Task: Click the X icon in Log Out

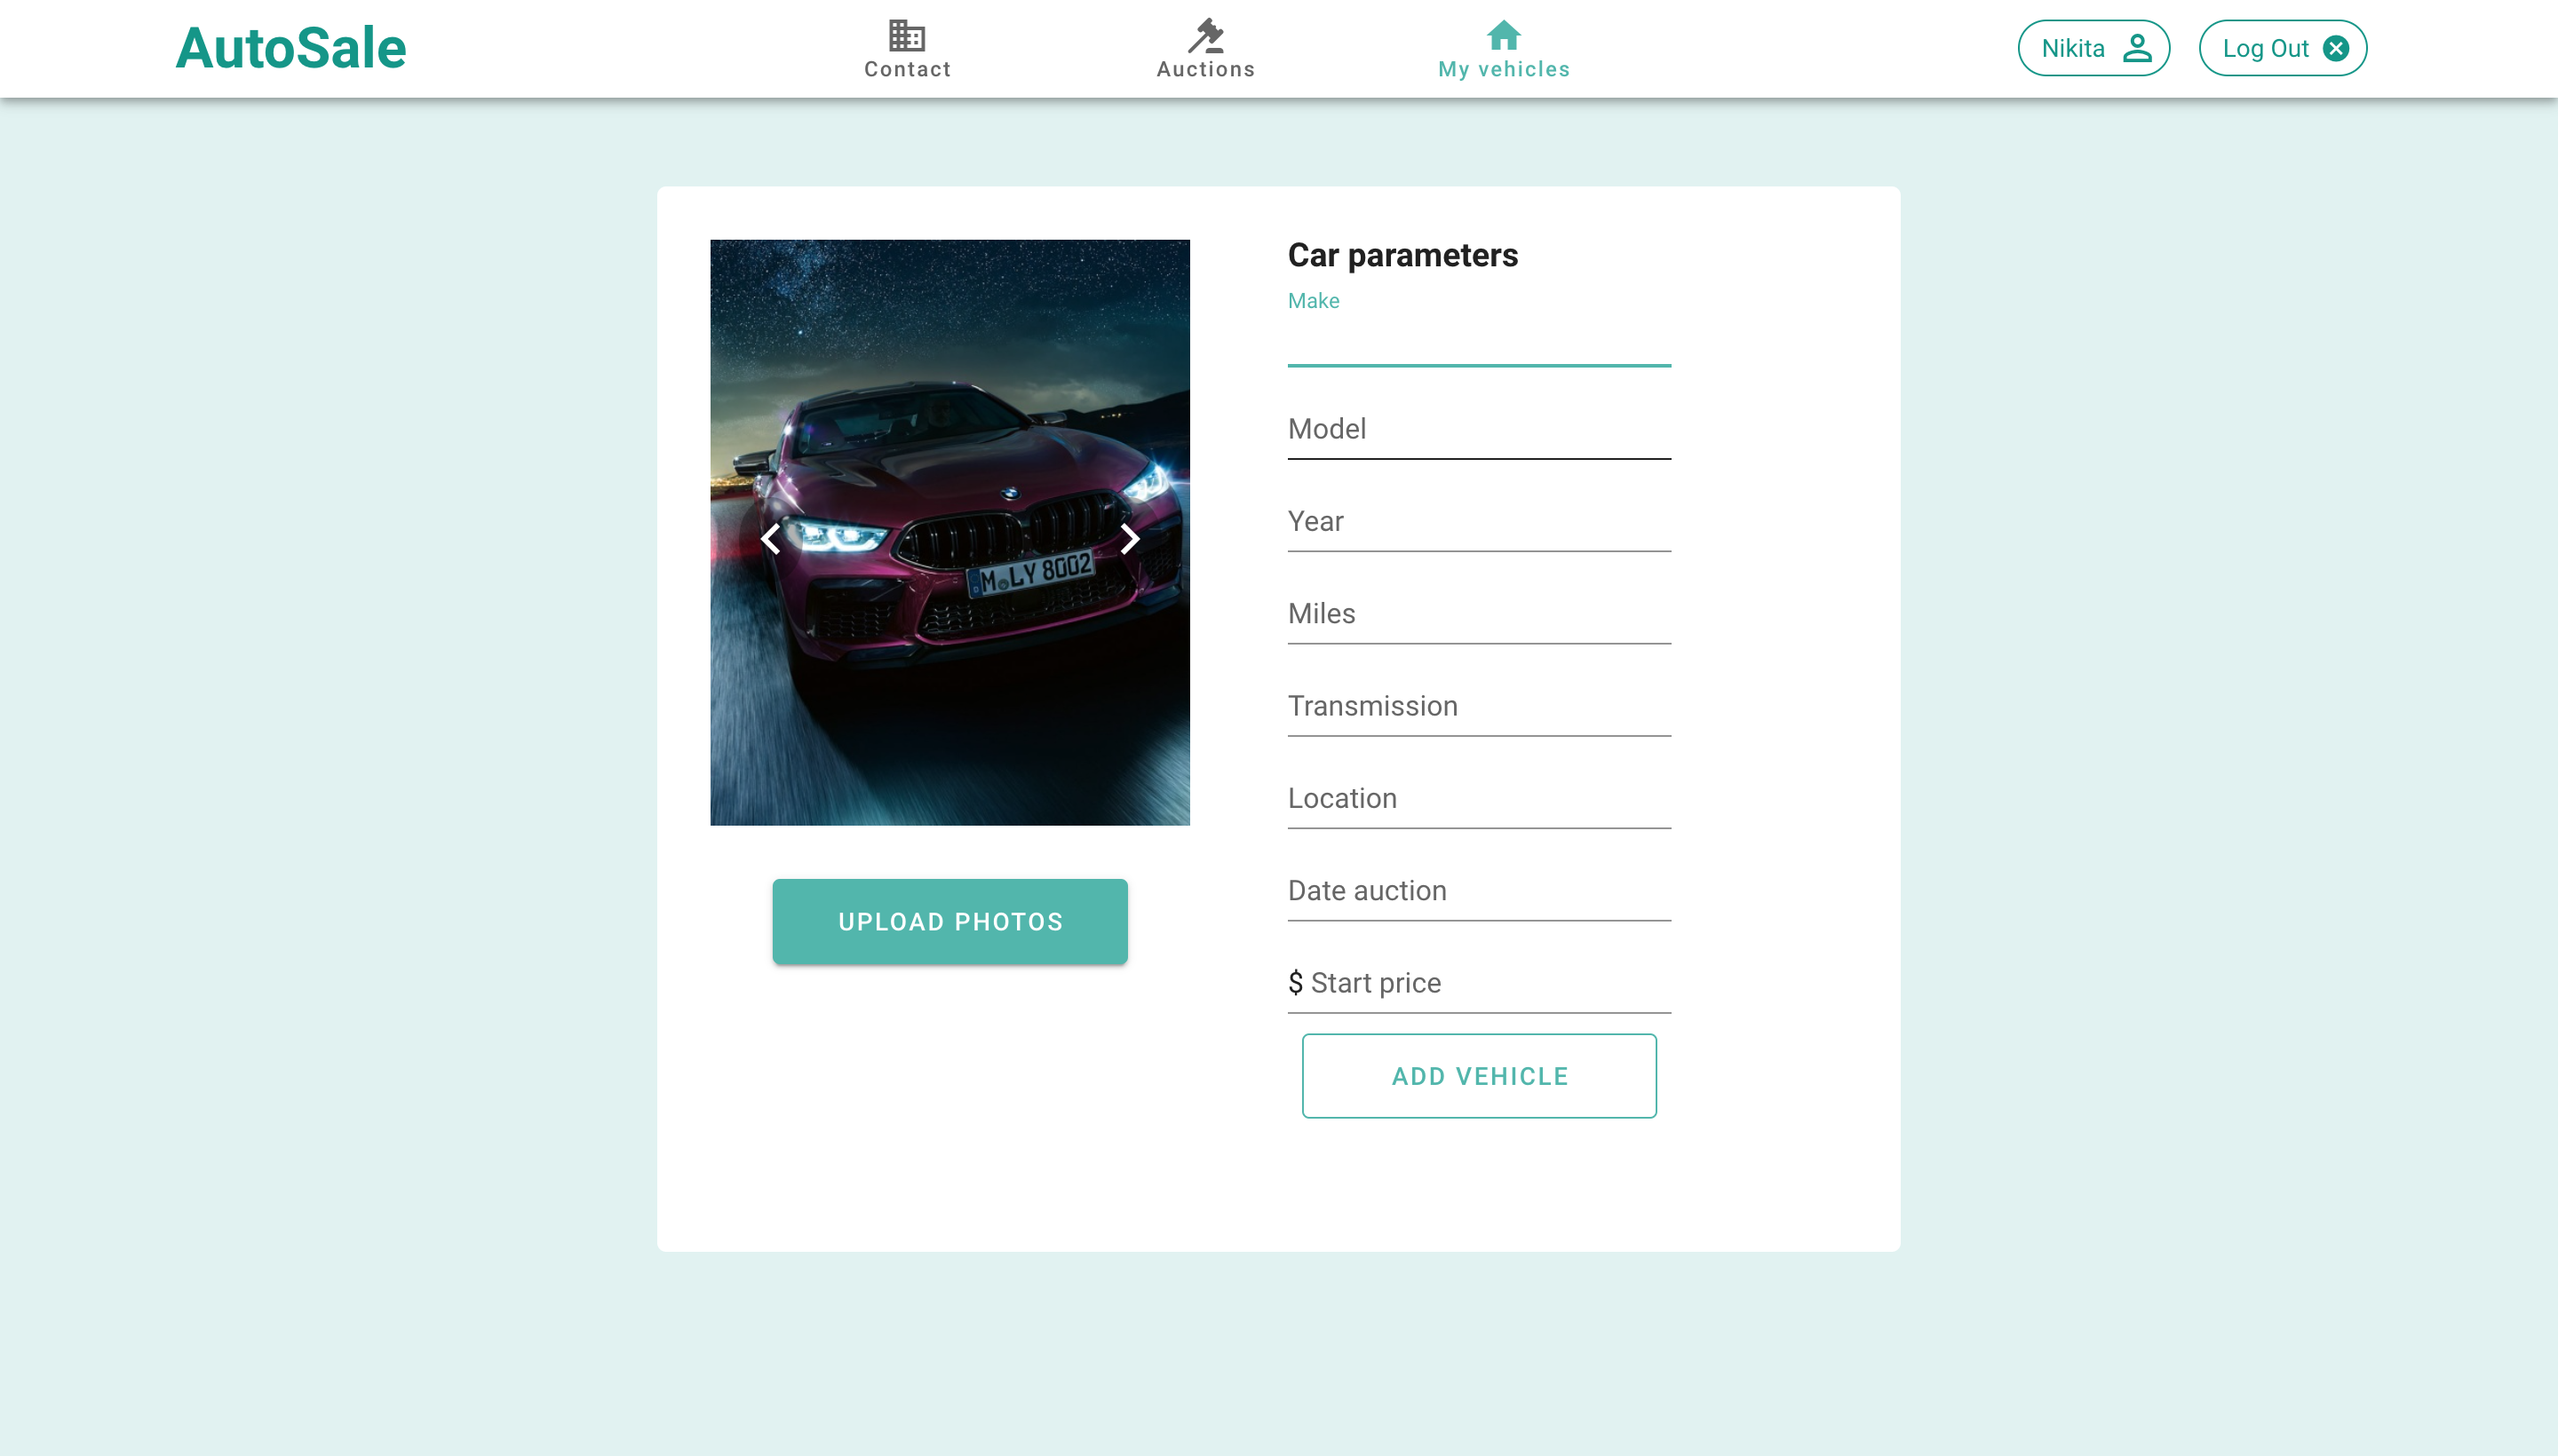Action: click(2336, 48)
